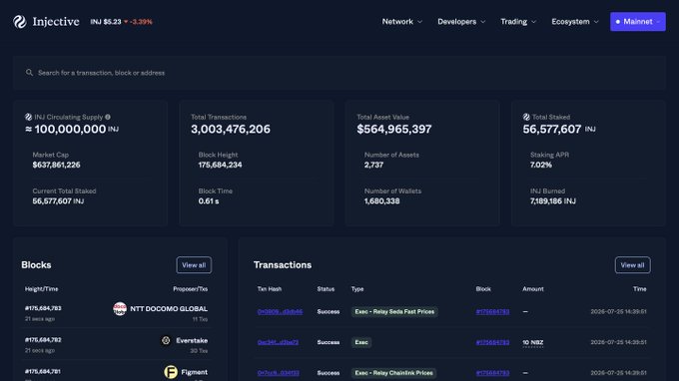Click the Staking APR value 7.02%
Image resolution: width=679 pixels, height=381 pixels.
(x=541, y=165)
